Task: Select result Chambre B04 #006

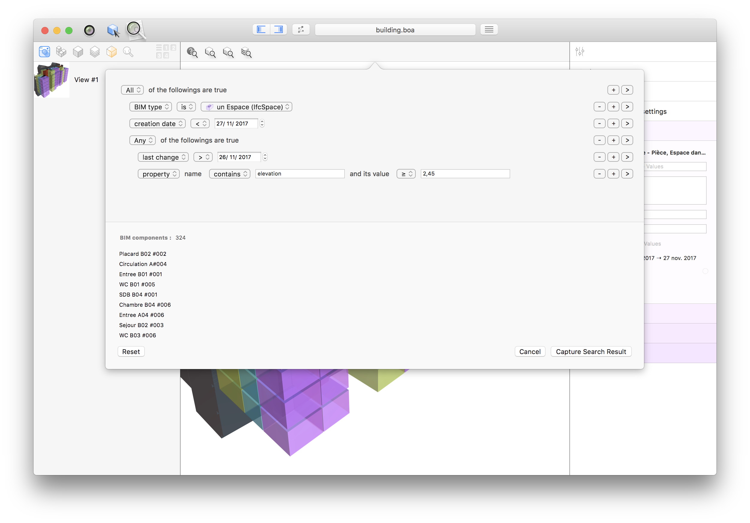Action: 145,305
